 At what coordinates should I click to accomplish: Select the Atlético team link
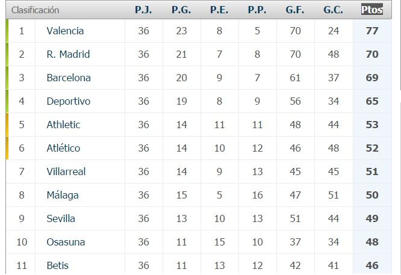(63, 148)
